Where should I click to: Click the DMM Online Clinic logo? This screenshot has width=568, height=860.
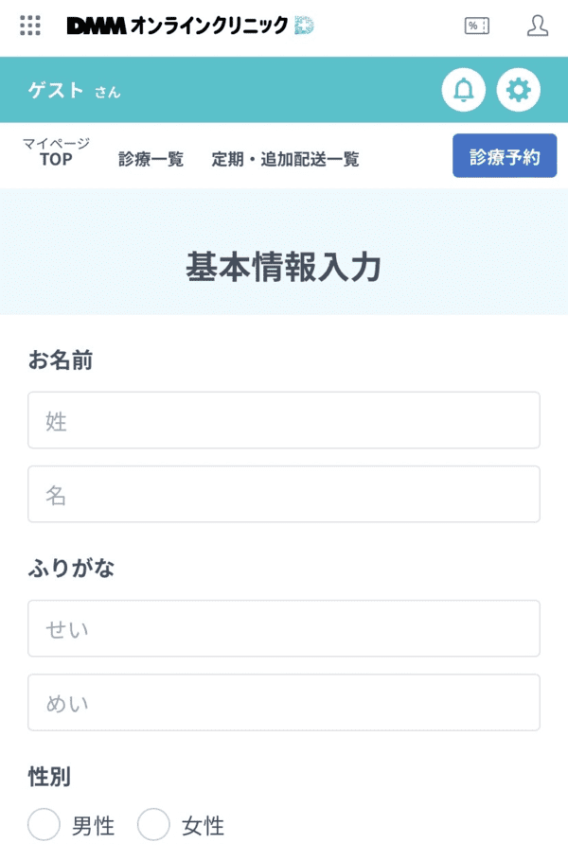click(x=189, y=26)
